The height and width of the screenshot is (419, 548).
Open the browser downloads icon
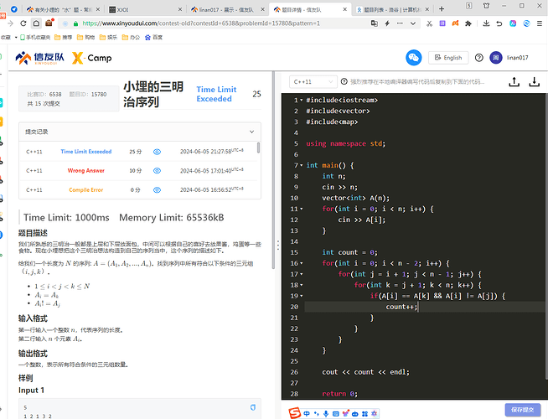pyautogui.click(x=486, y=23)
